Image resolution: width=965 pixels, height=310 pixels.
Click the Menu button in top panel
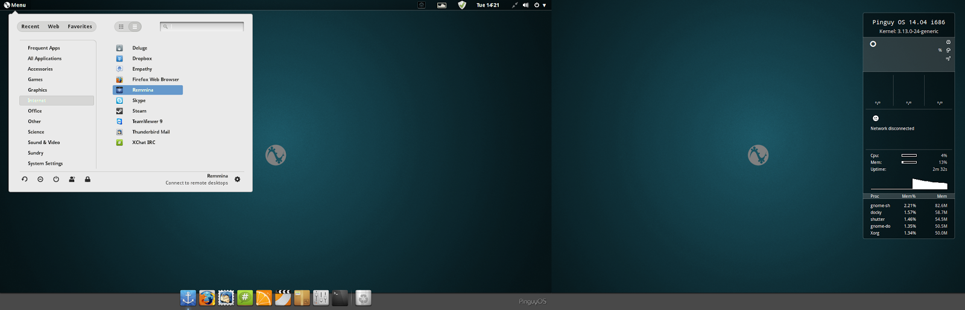point(15,5)
